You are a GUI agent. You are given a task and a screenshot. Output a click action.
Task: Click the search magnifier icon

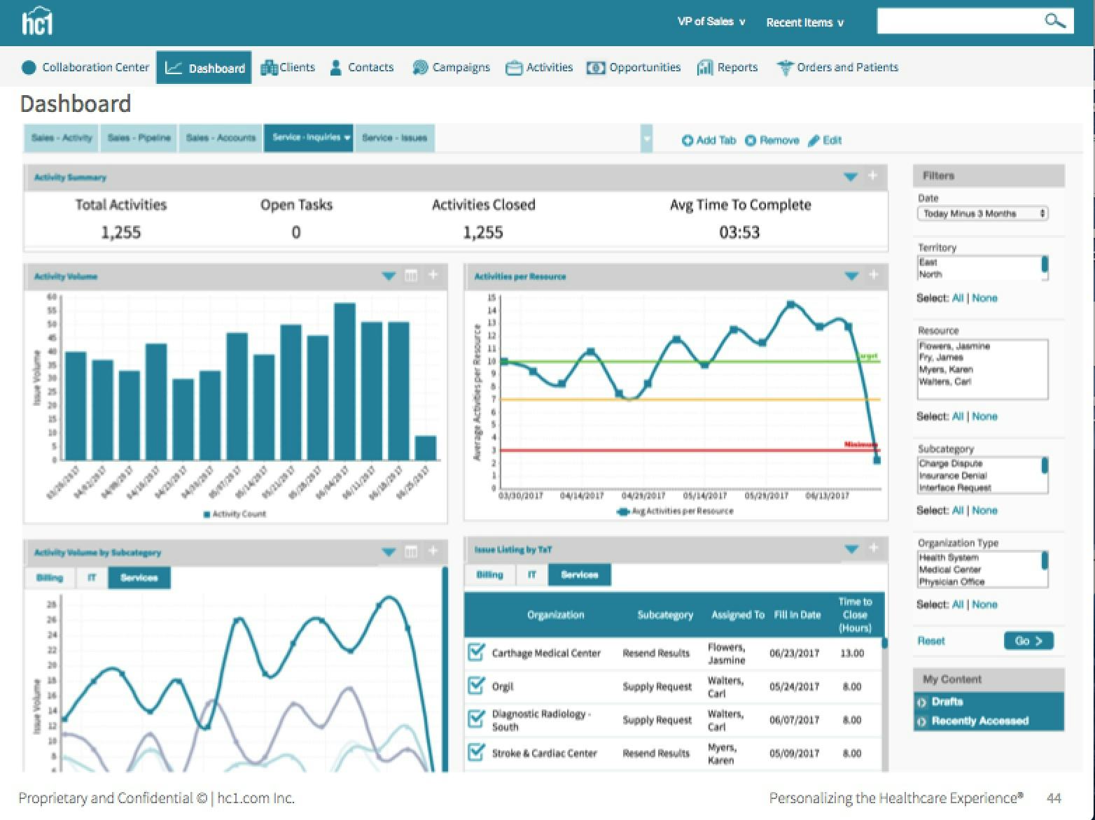pyautogui.click(x=1054, y=21)
